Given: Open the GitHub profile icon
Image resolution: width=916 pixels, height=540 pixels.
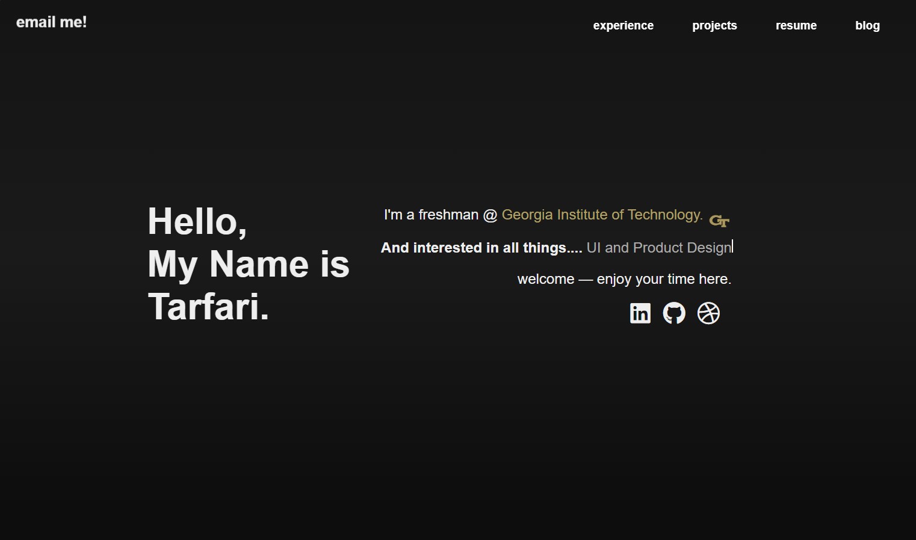Looking at the screenshot, I should (x=674, y=313).
